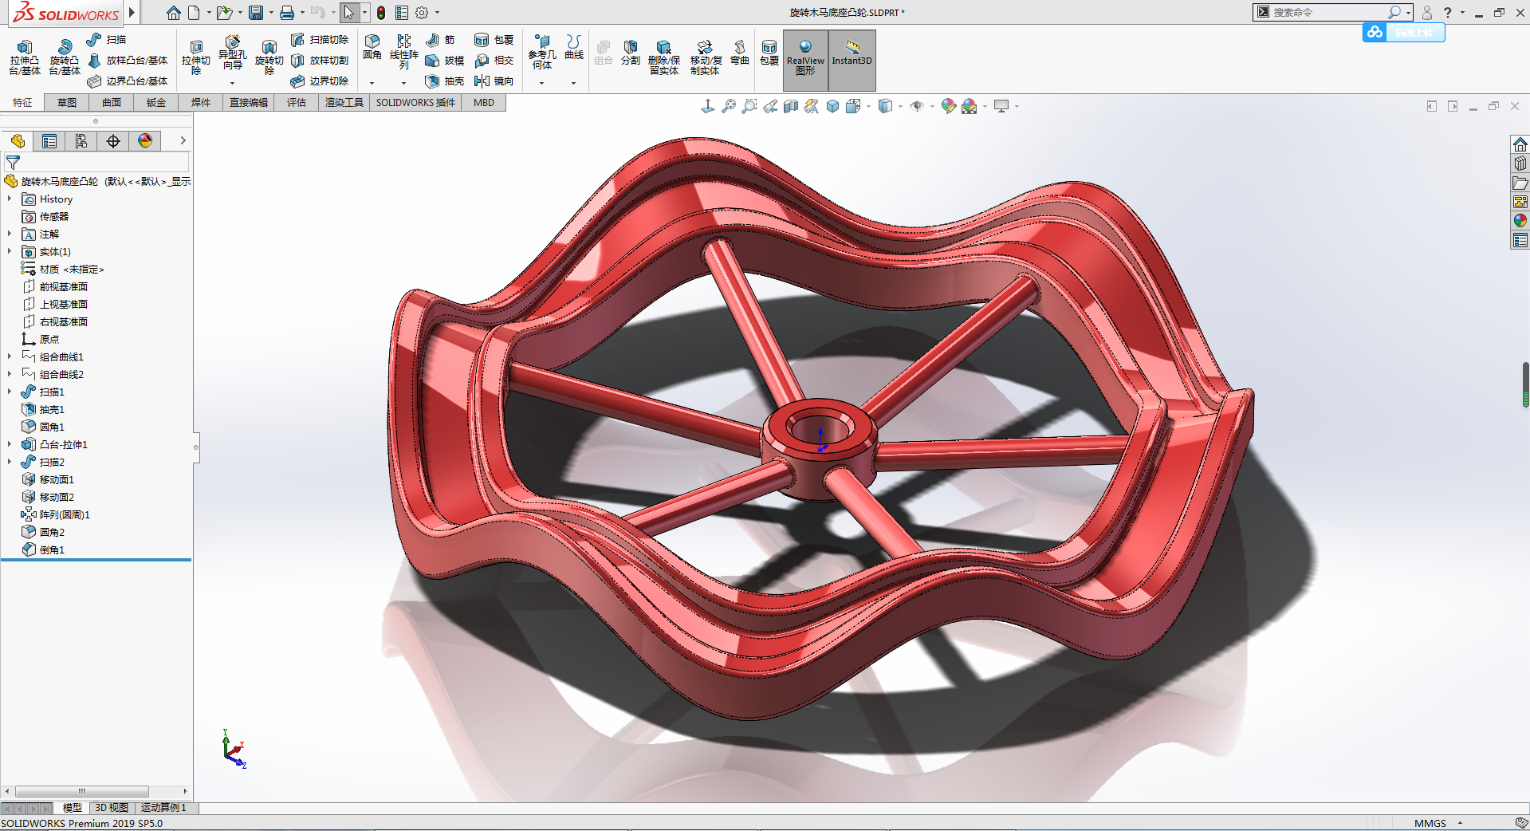Expand the 凸台-拉伸1 feature node
This screenshot has width=1530, height=831.
point(10,444)
